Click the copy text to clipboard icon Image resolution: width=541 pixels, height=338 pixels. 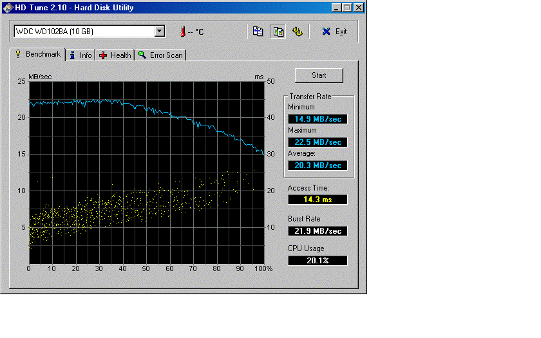coord(258,32)
